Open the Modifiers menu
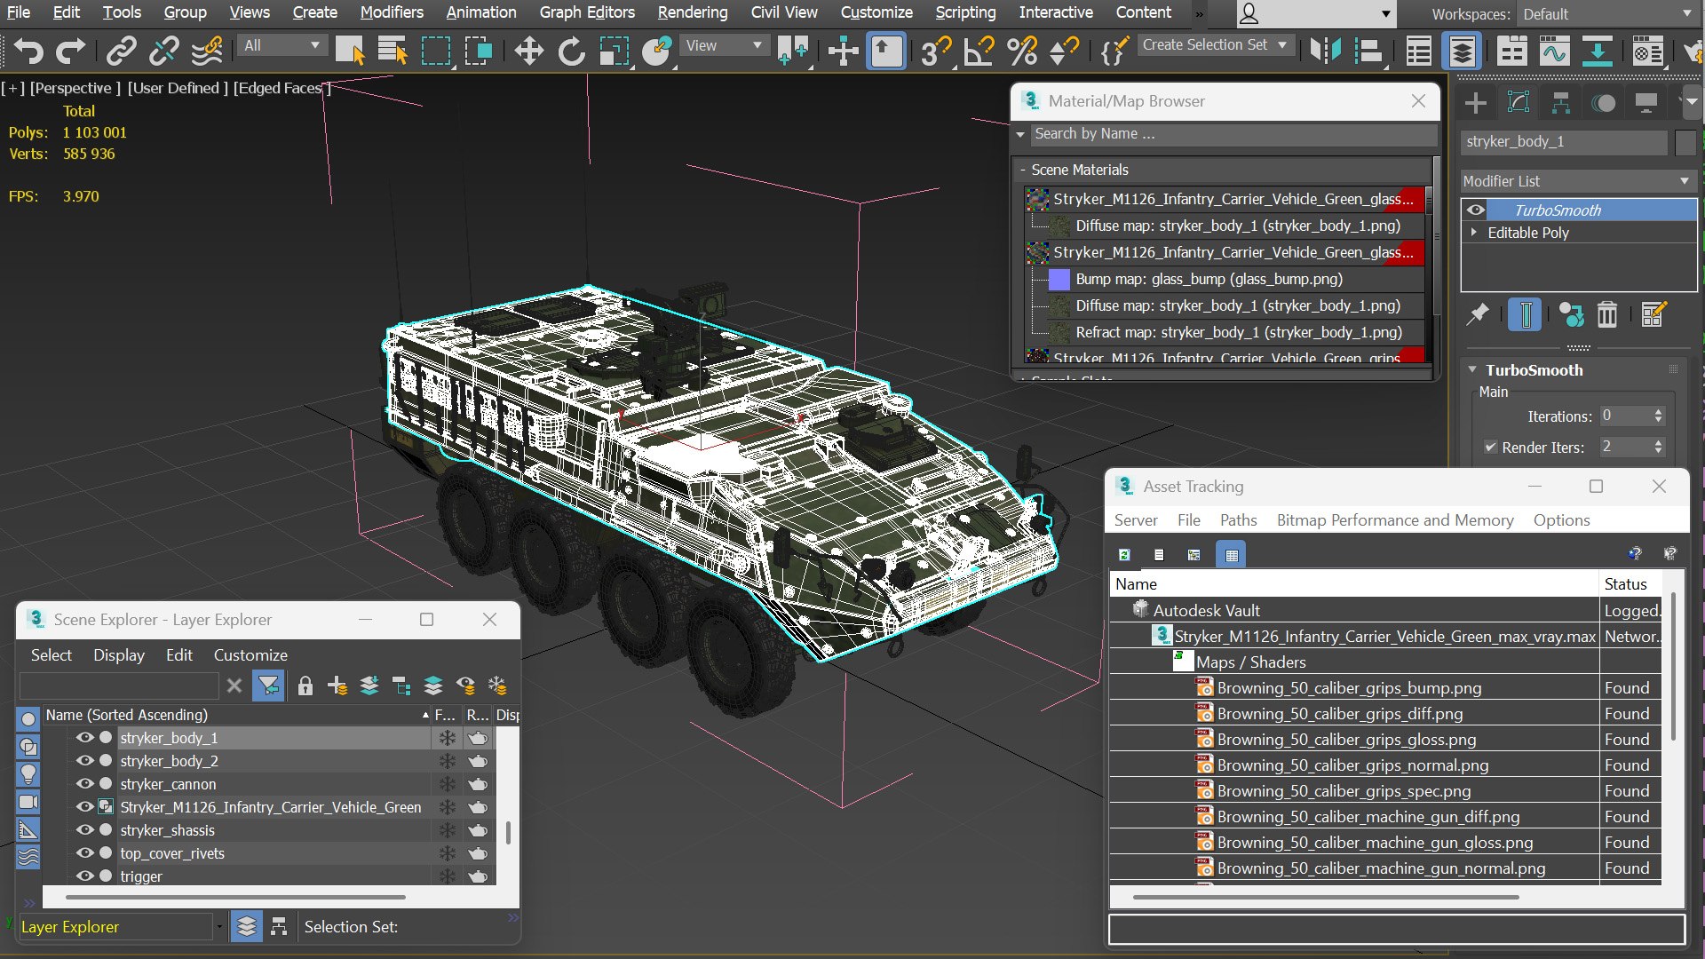Image resolution: width=1705 pixels, height=959 pixels. pos(392,12)
